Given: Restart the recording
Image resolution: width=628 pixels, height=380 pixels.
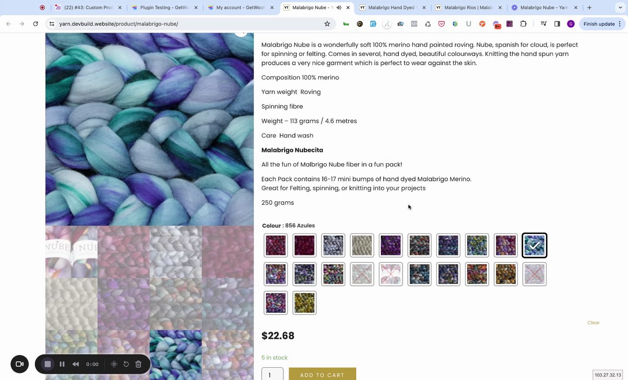Looking at the screenshot, I should click(x=126, y=364).
